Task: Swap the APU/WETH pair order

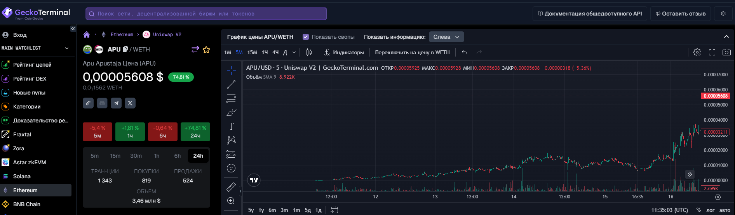Action: pyautogui.click(x=195, y=49)
